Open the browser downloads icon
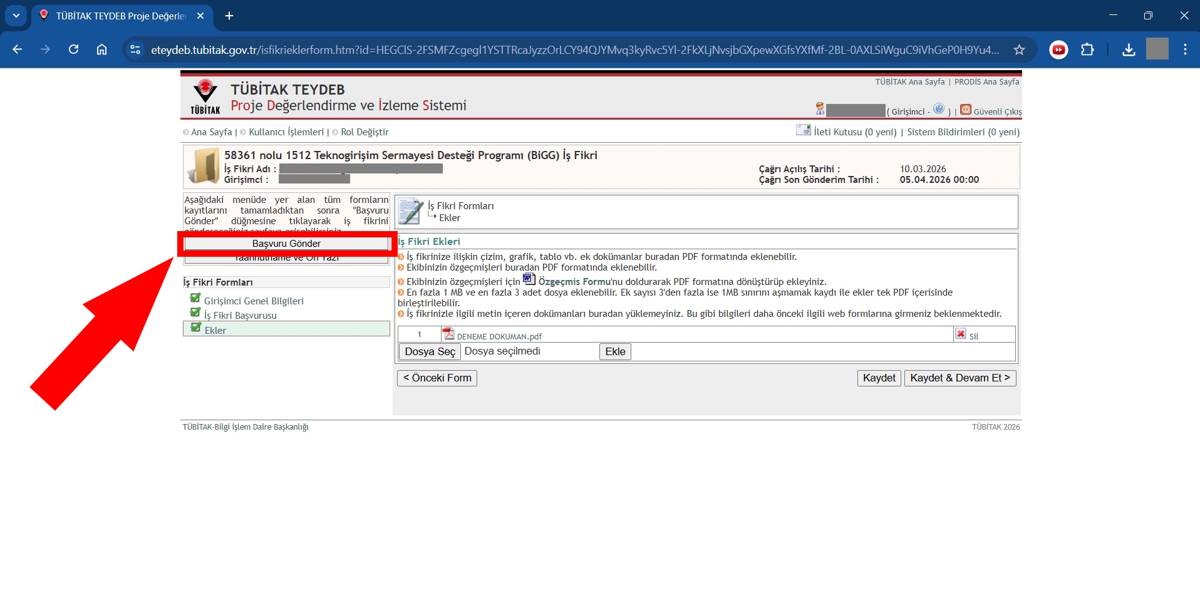 coord(1129,50)
